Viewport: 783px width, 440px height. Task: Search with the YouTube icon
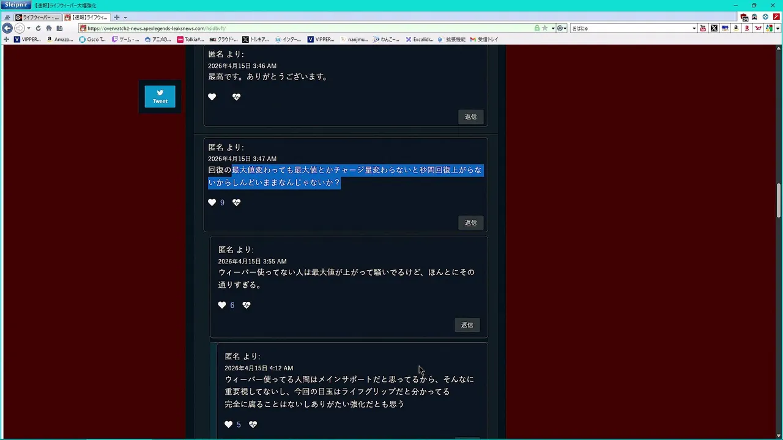point(703,28)
